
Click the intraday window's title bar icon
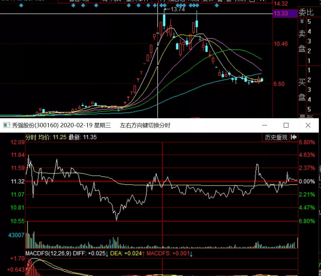(x=6, y=125)
